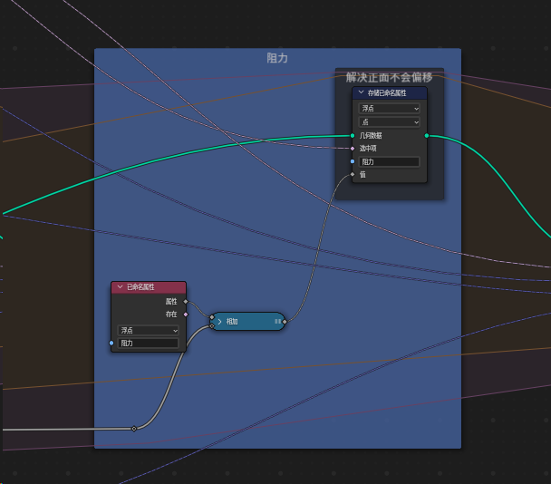551x484 pixels.
Task: Select the 存储已命名属性 node header
Action: click(x=390, y=92)
